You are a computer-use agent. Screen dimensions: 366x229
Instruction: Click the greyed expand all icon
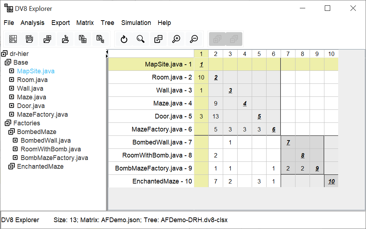pos(217,39)
